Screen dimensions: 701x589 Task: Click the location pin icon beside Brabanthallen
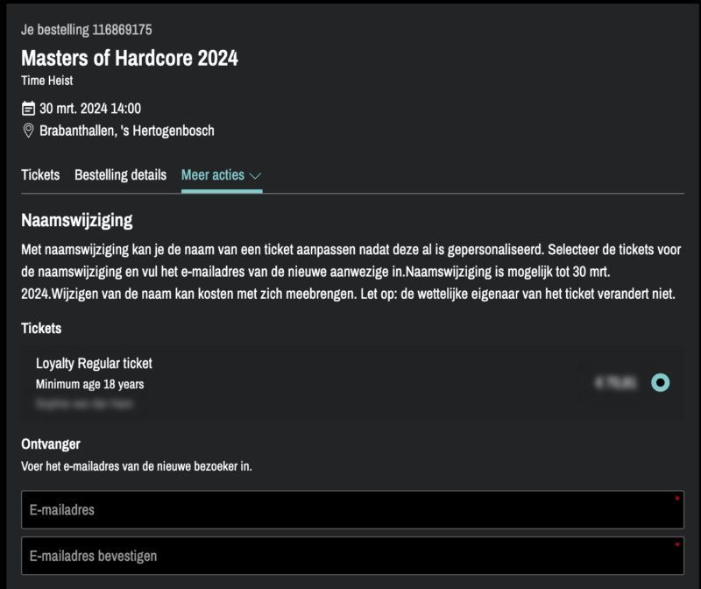coord(28,131)
